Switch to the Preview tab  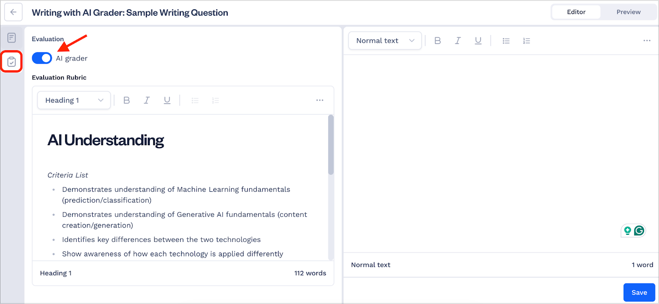(628, 12)
